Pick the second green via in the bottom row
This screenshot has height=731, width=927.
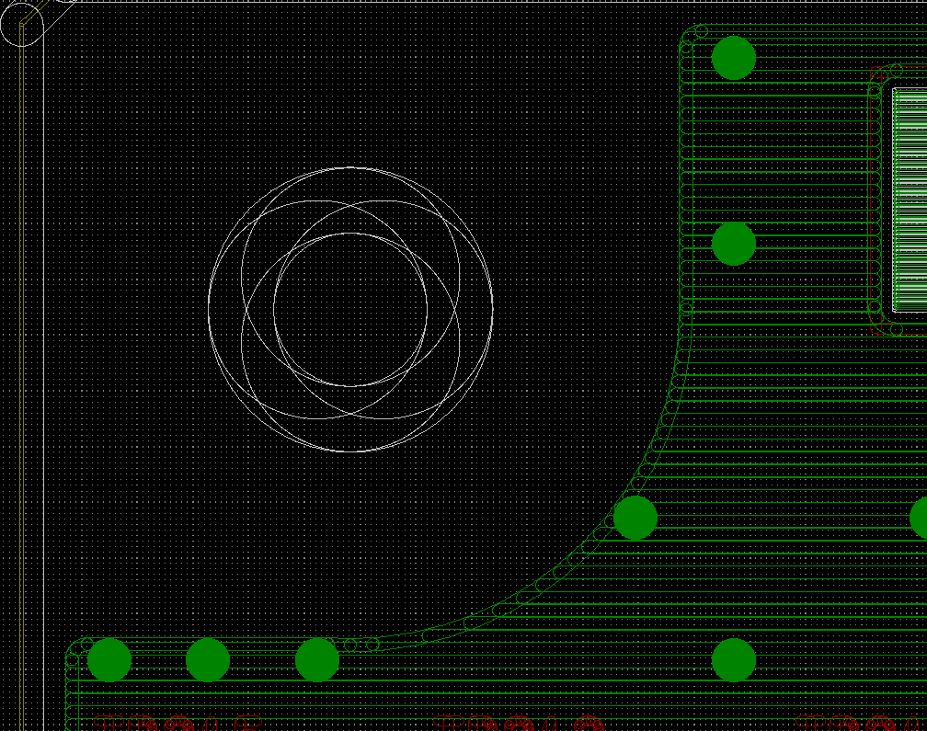click(x=208, y=660)
